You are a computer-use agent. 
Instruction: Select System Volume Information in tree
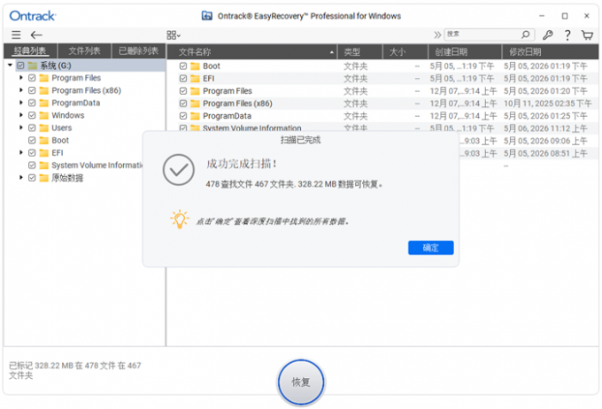coord(96,166)
